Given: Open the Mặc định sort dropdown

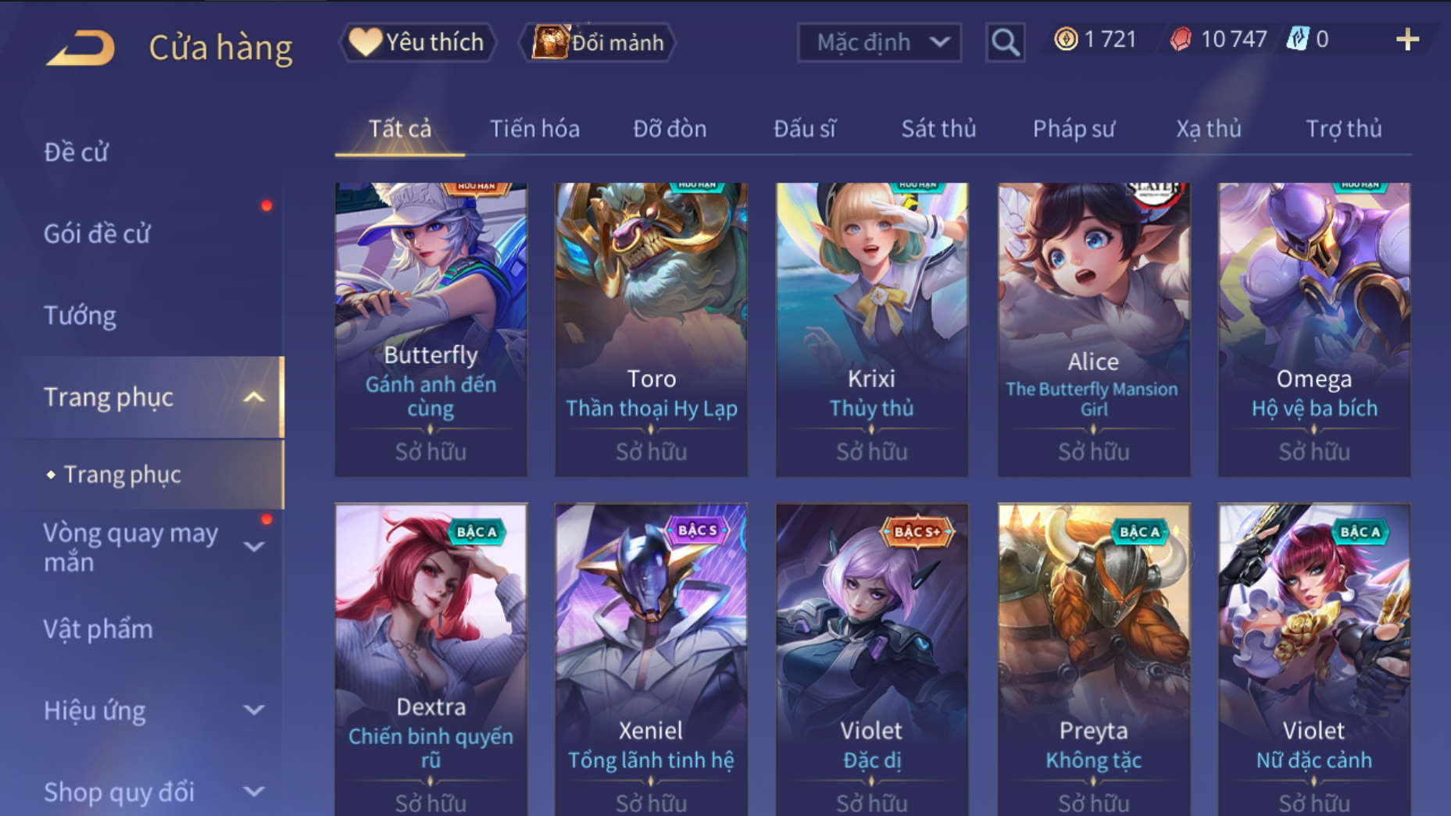Looking at the screenshot, I should click(x=879, y=42).
